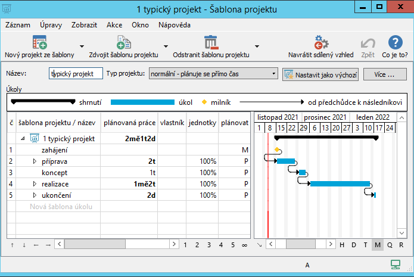The height and width of the screenshot is (277, 414).
Task: Expand the 'příprava' task row
Action: tap(35, 161)
